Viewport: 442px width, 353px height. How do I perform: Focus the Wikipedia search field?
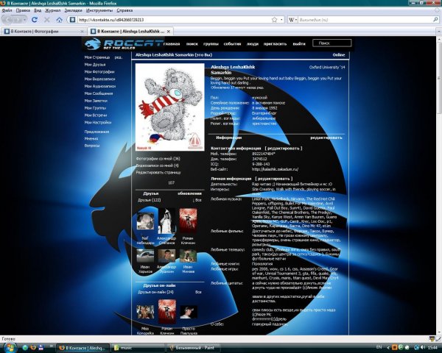365,20
